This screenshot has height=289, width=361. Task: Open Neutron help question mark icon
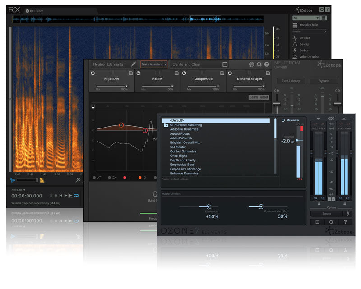pyautogui.click(x=267, y=64)
